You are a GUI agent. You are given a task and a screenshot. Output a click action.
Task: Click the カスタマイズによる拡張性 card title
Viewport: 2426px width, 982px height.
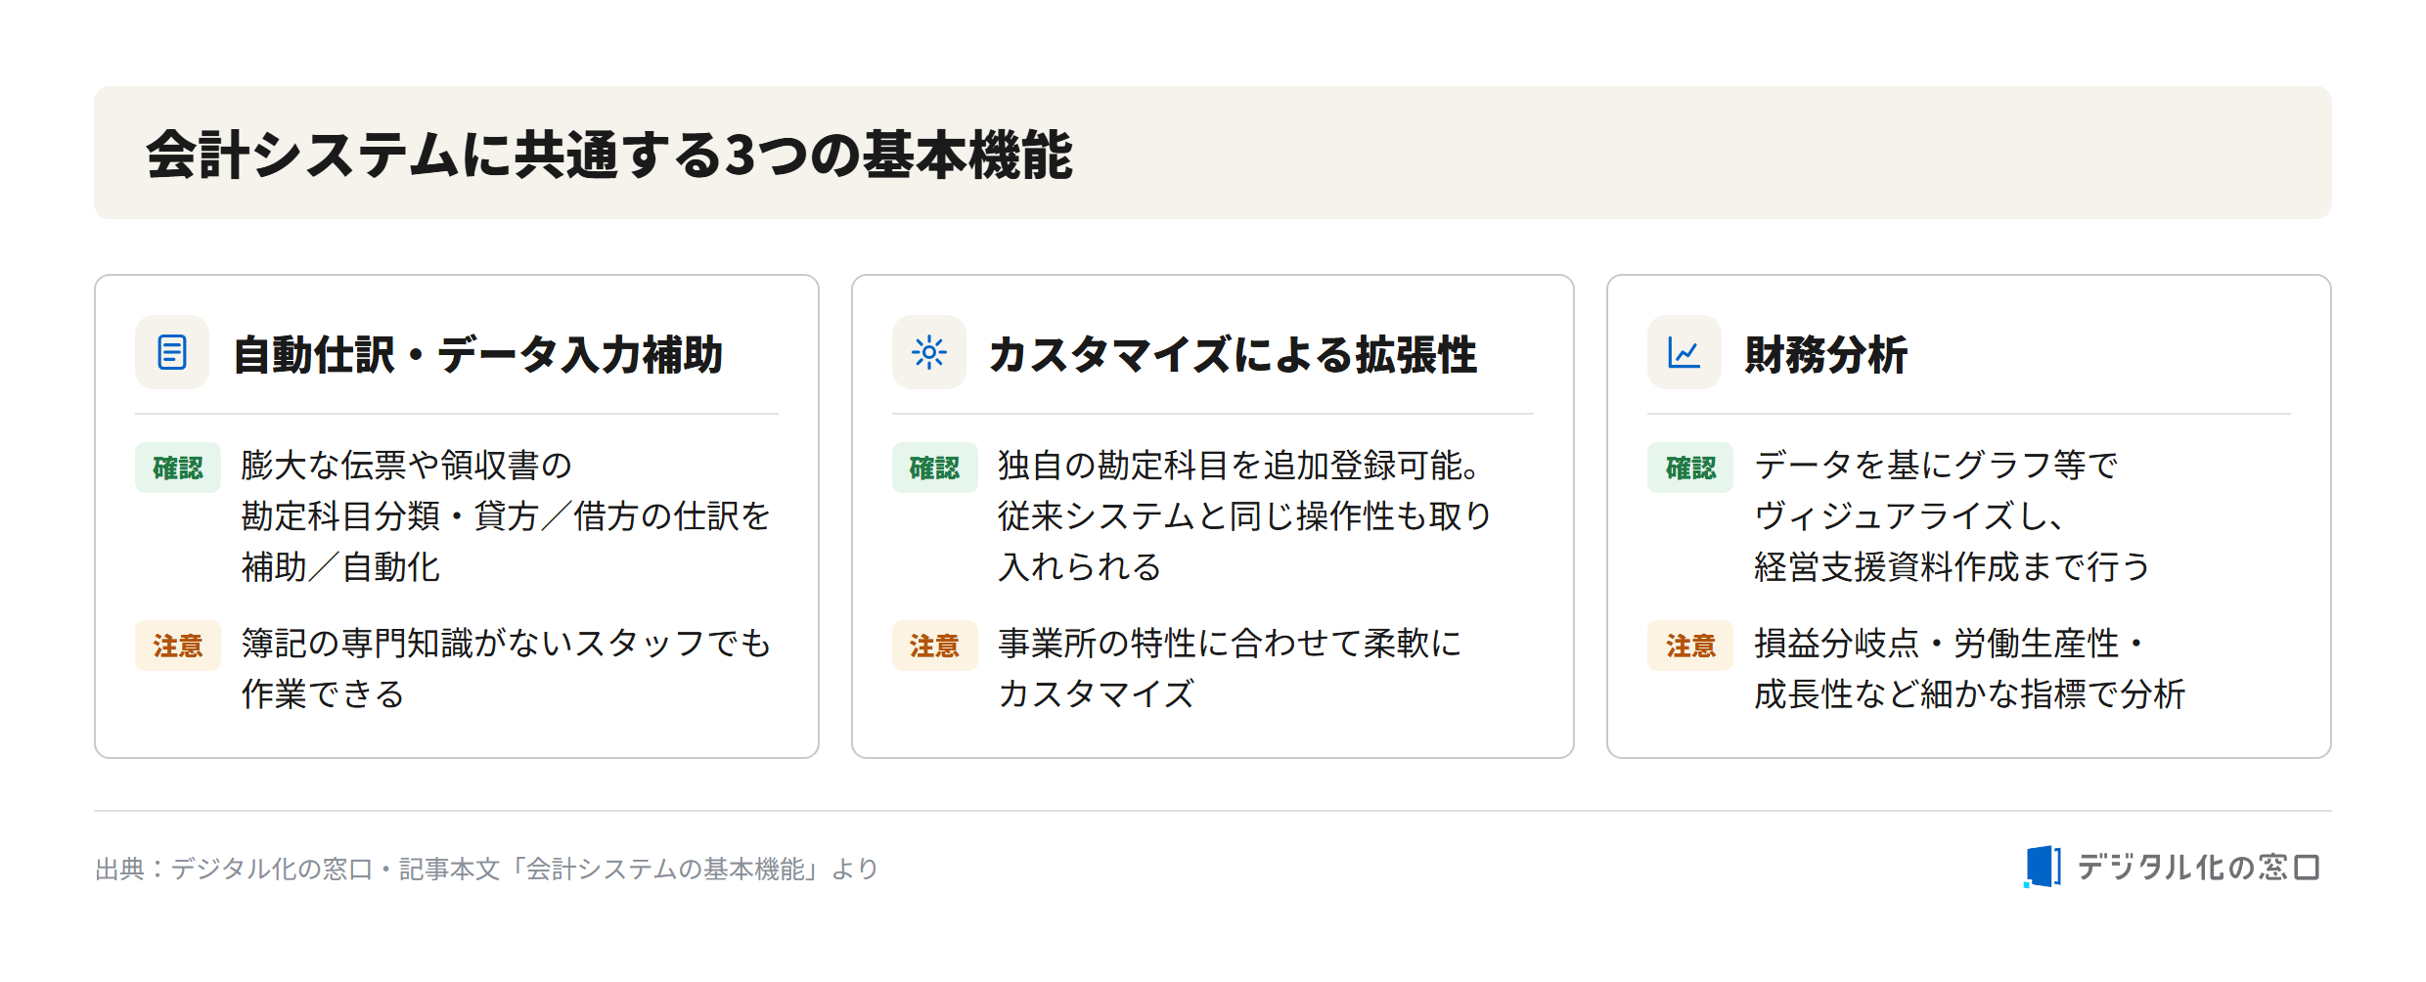[1233, 354]
